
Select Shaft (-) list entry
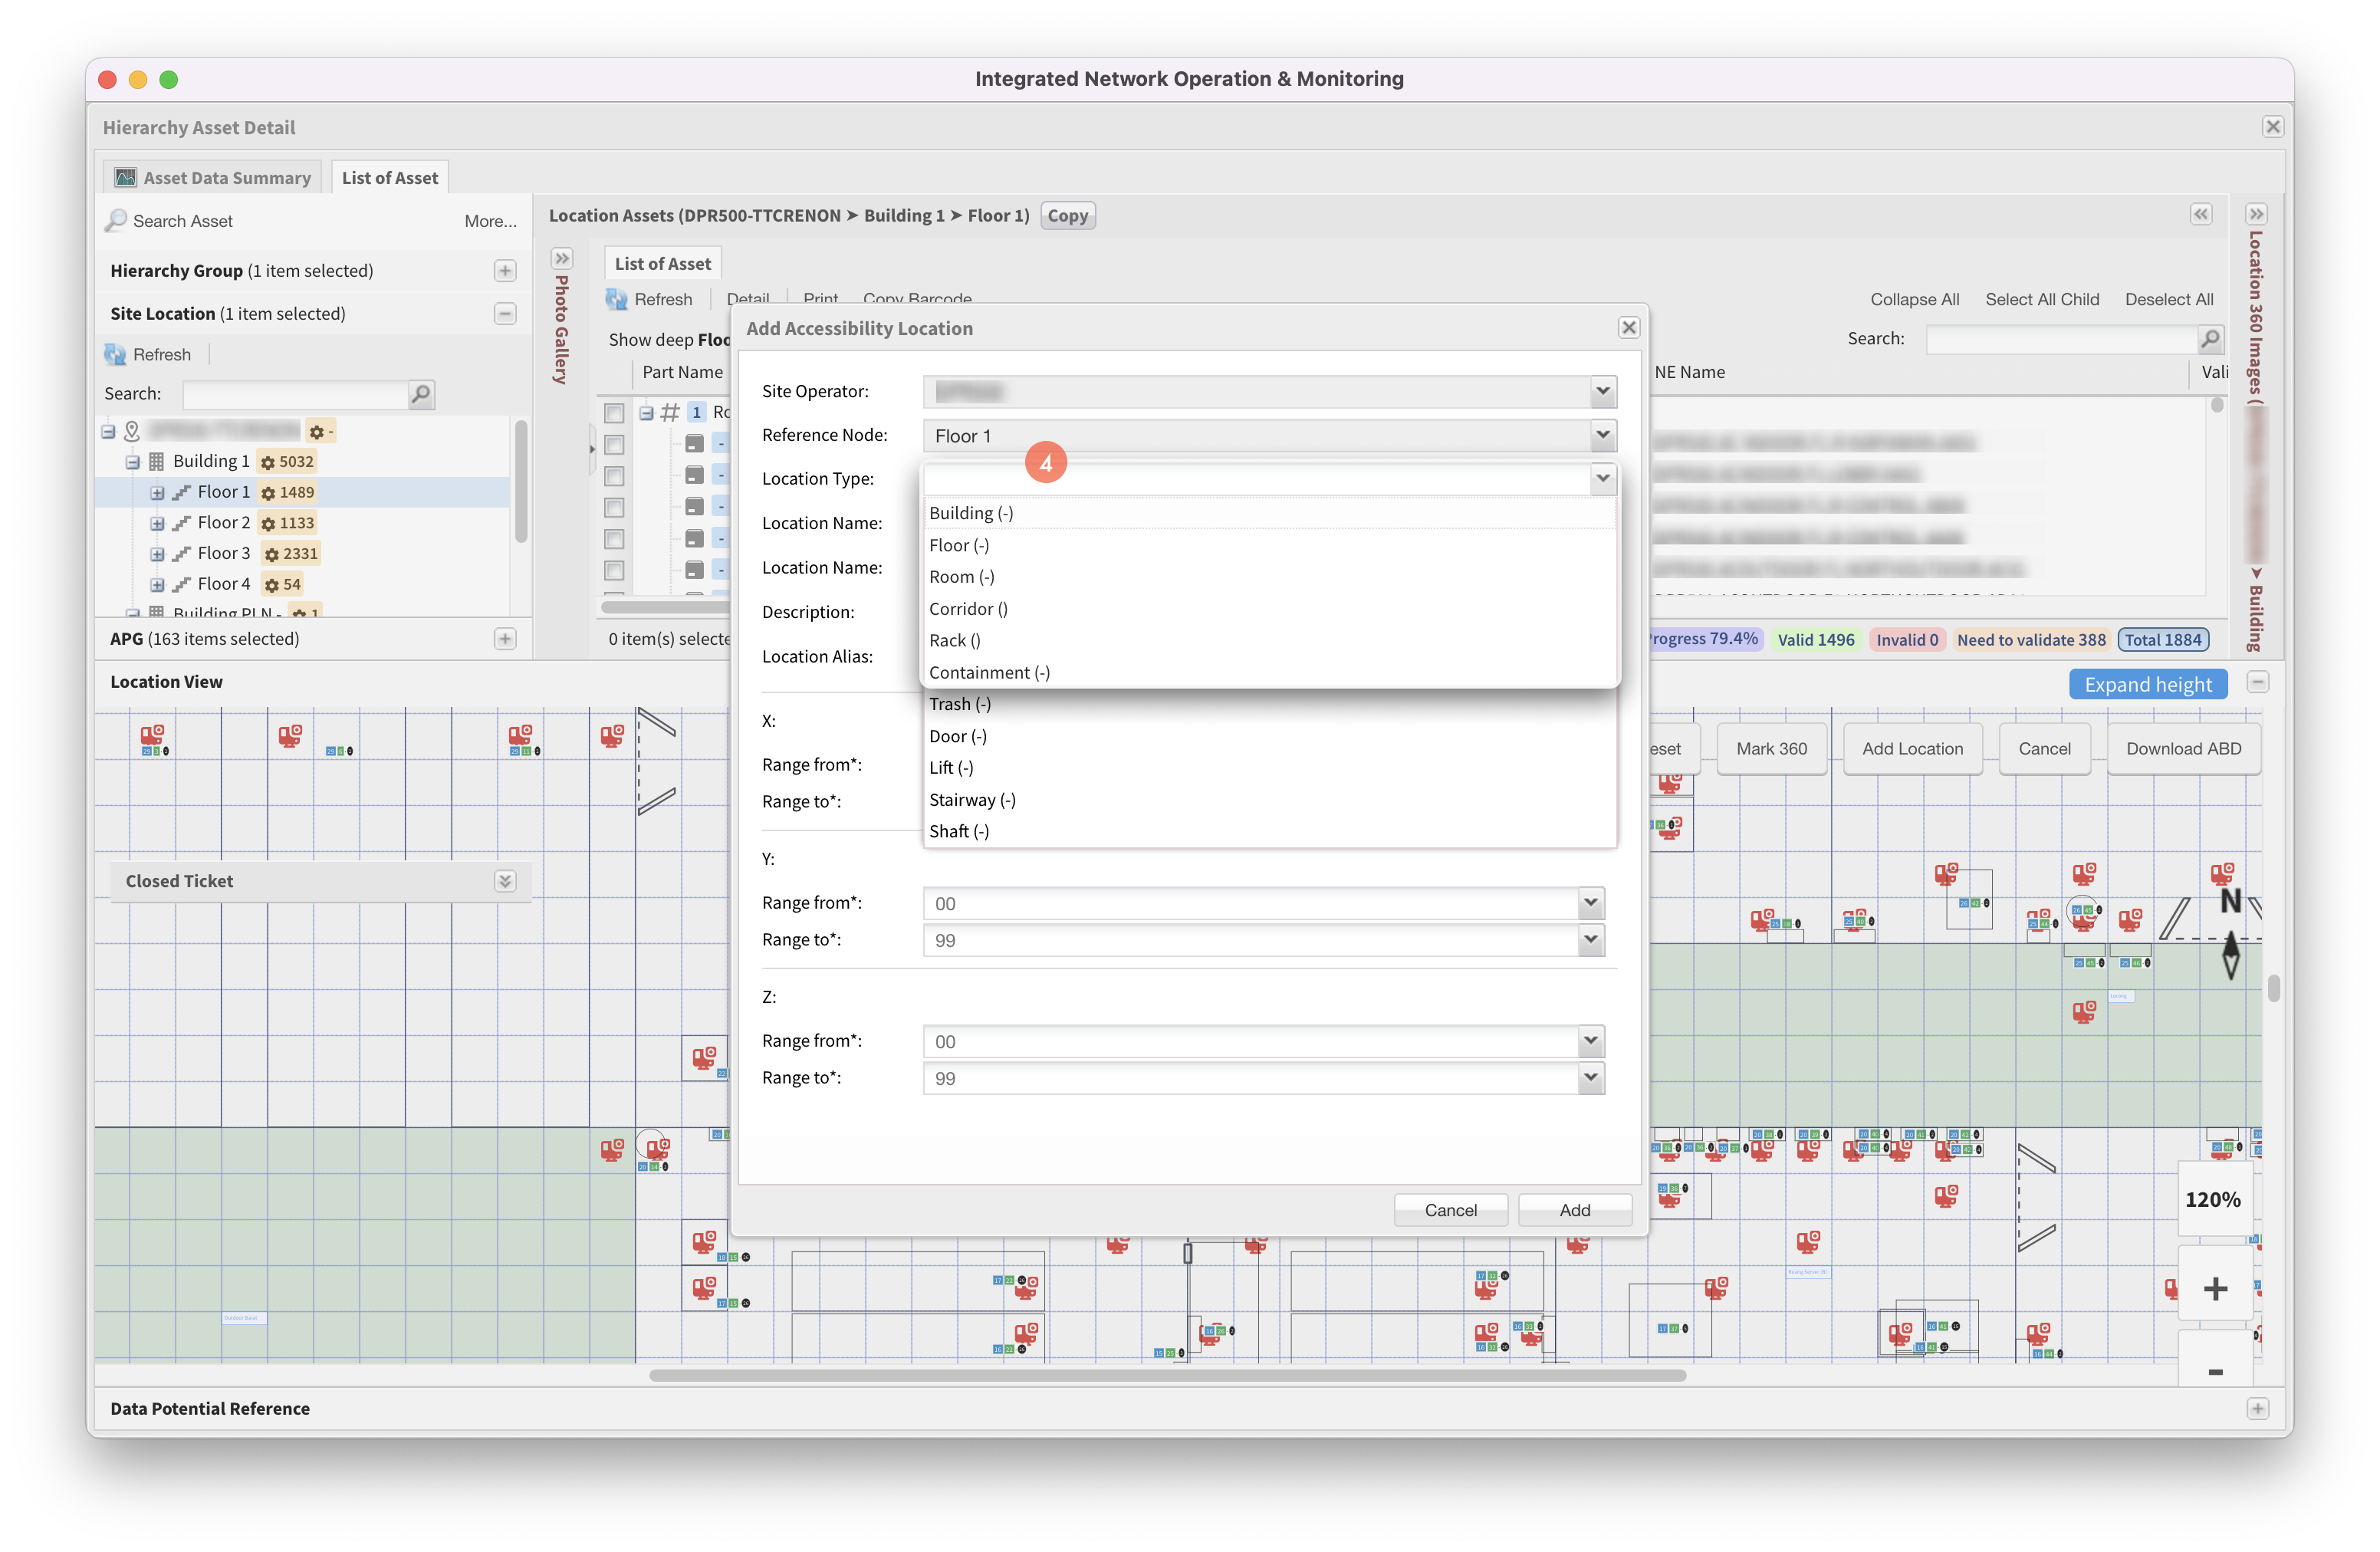point(1269,832)
